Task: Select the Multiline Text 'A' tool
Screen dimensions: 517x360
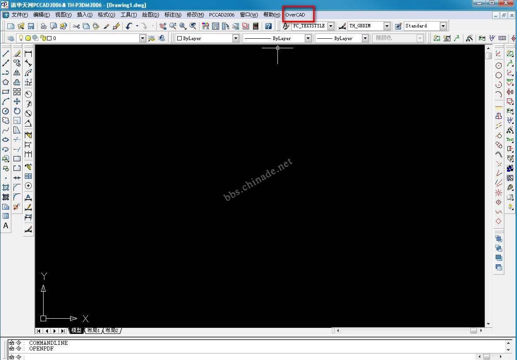Action: tap(6, 226)
